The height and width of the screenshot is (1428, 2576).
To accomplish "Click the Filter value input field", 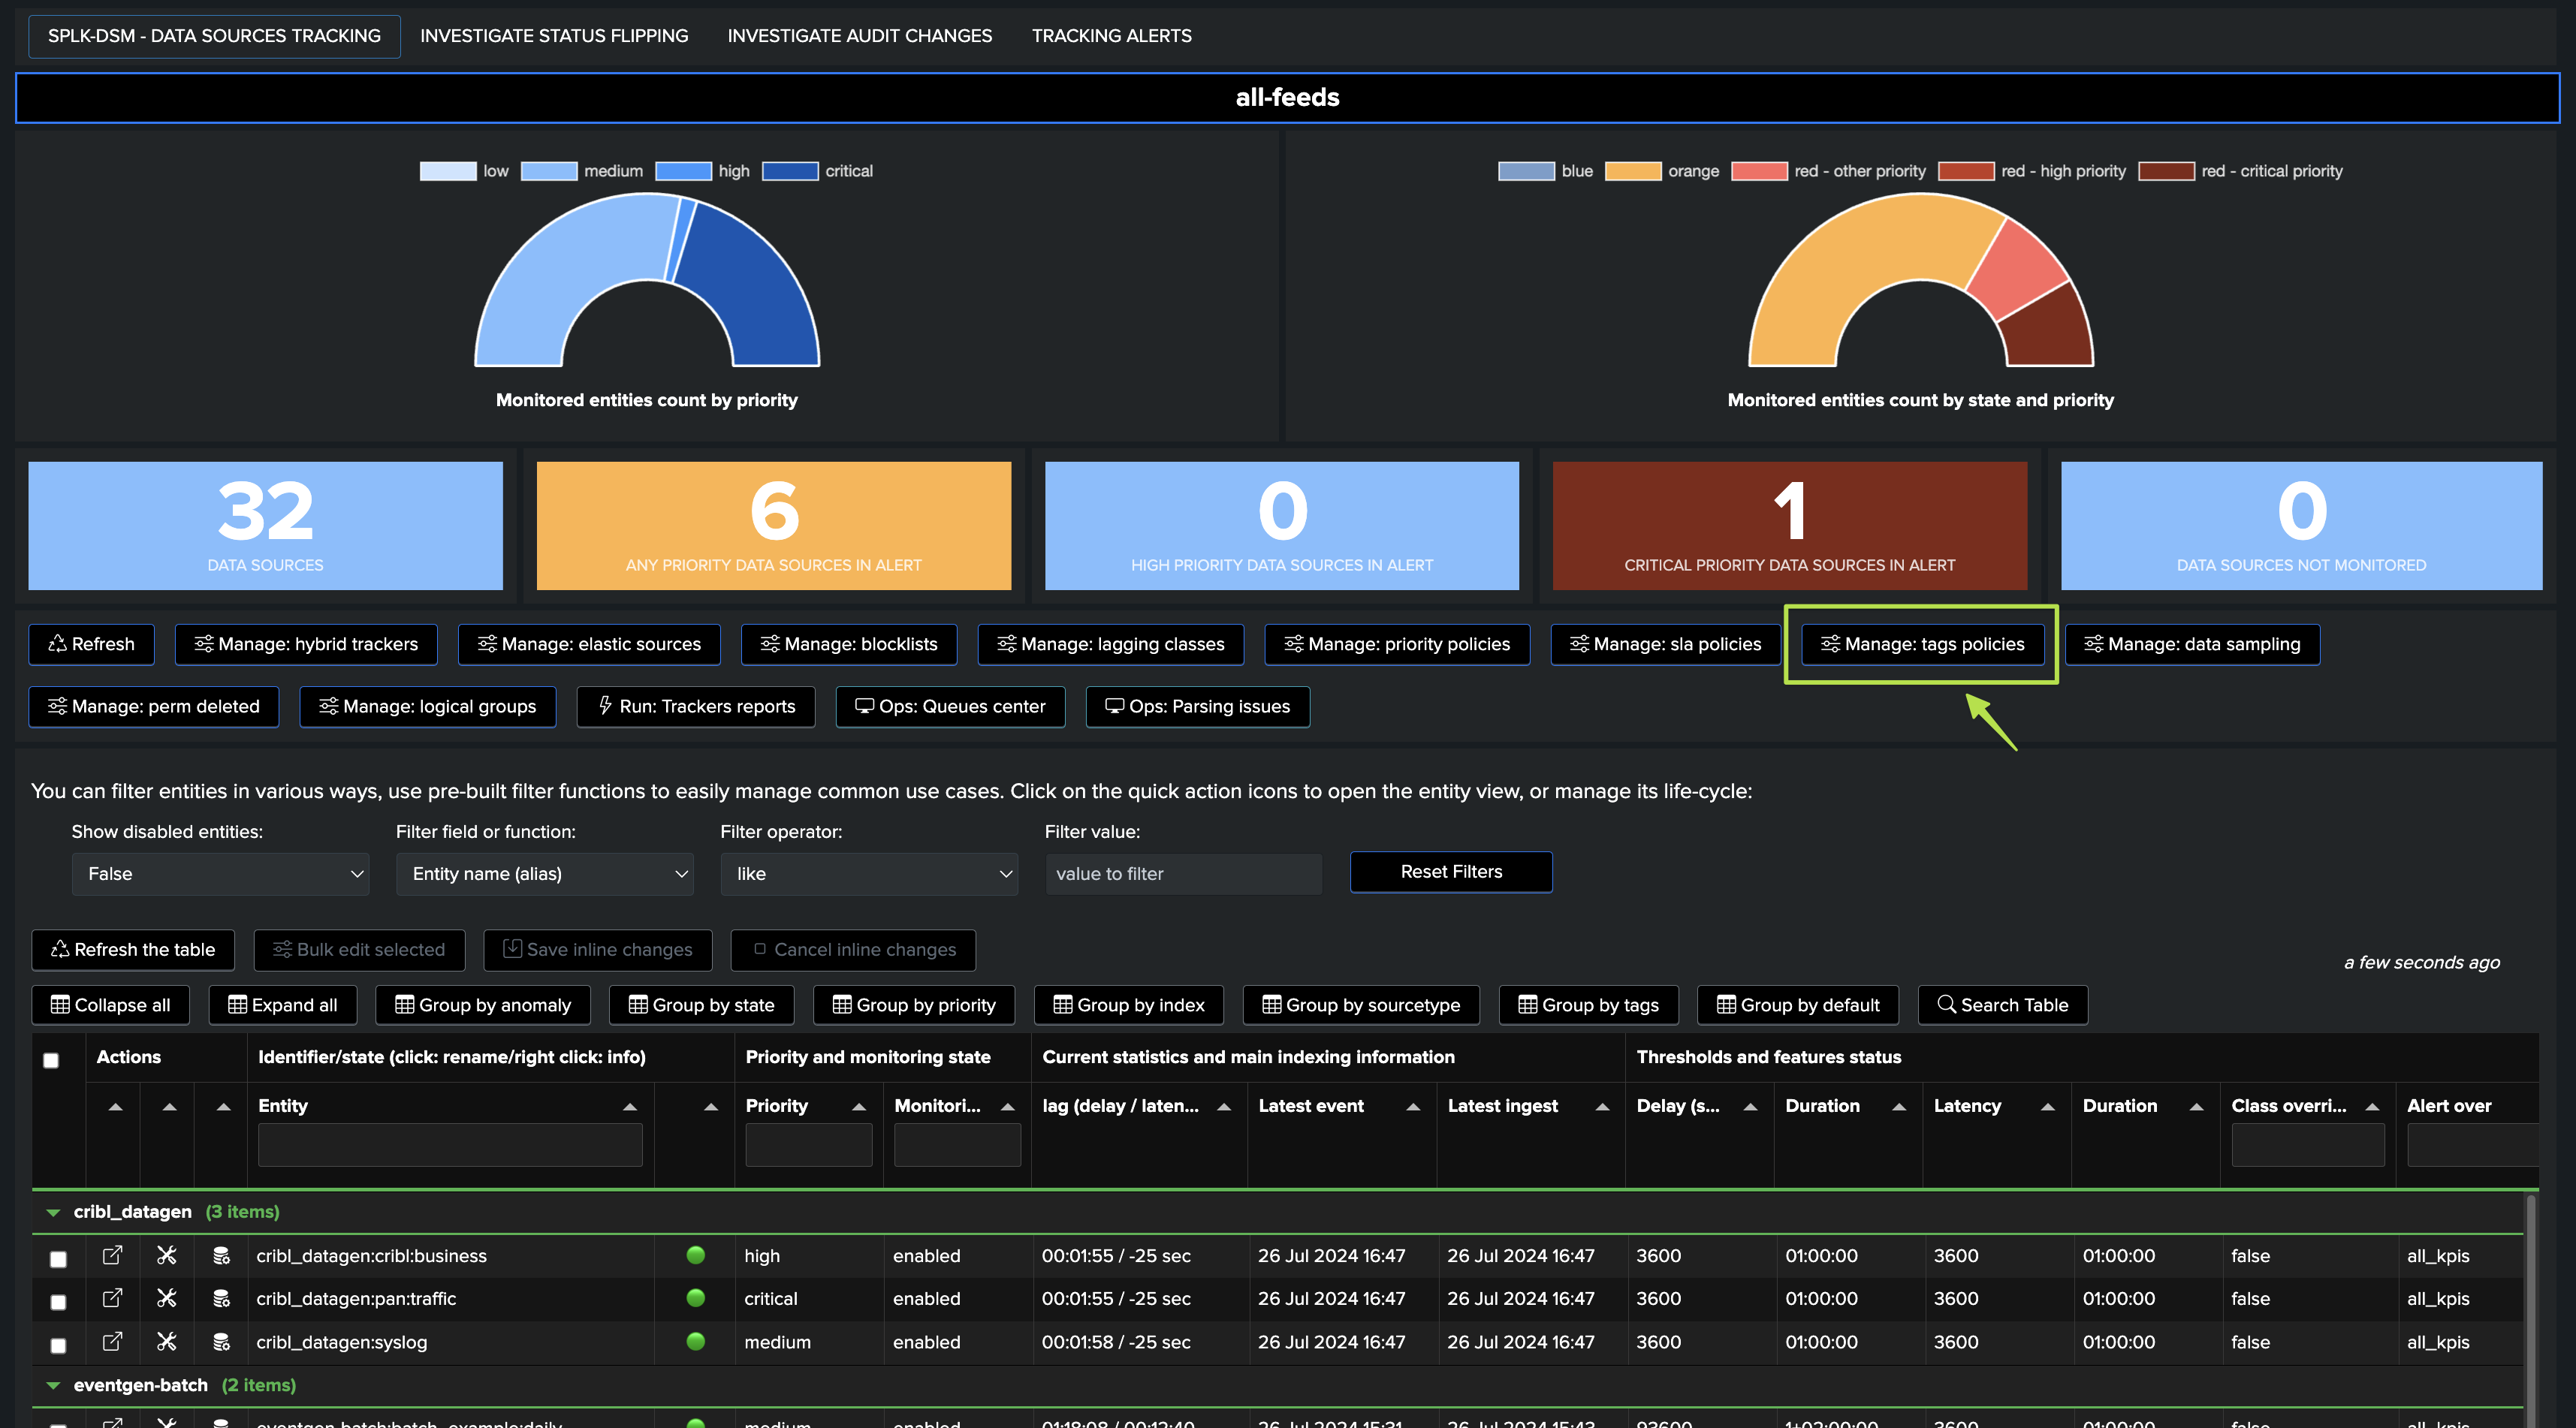I will (1183, 874).
